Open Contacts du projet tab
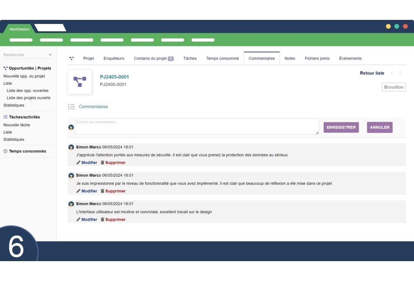The image size is (414, 281). click(153, 58)
